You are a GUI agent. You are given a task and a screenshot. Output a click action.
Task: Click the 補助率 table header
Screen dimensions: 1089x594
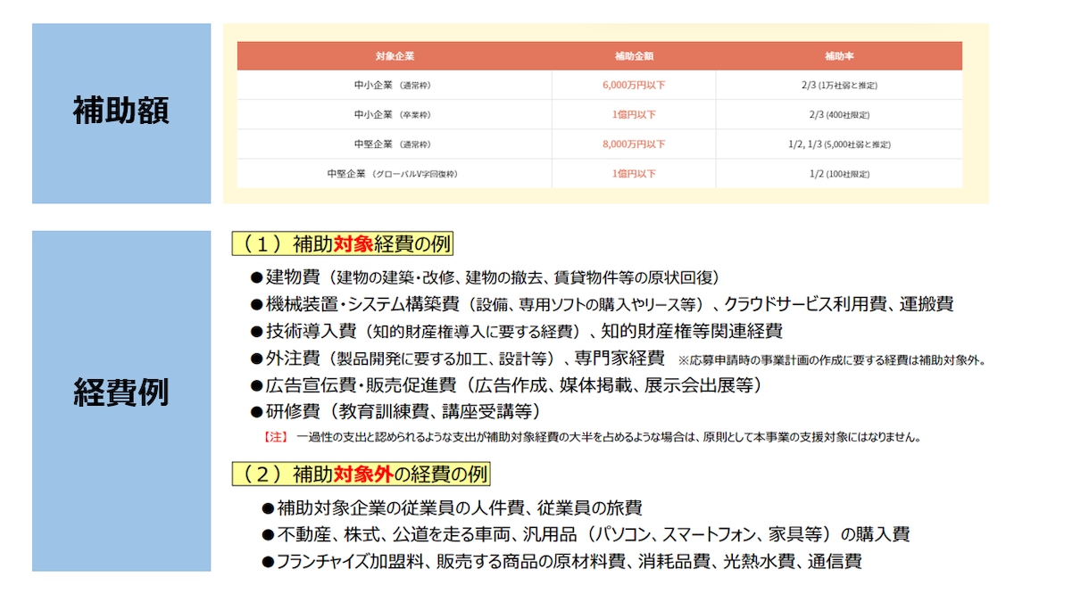[839, 56]
